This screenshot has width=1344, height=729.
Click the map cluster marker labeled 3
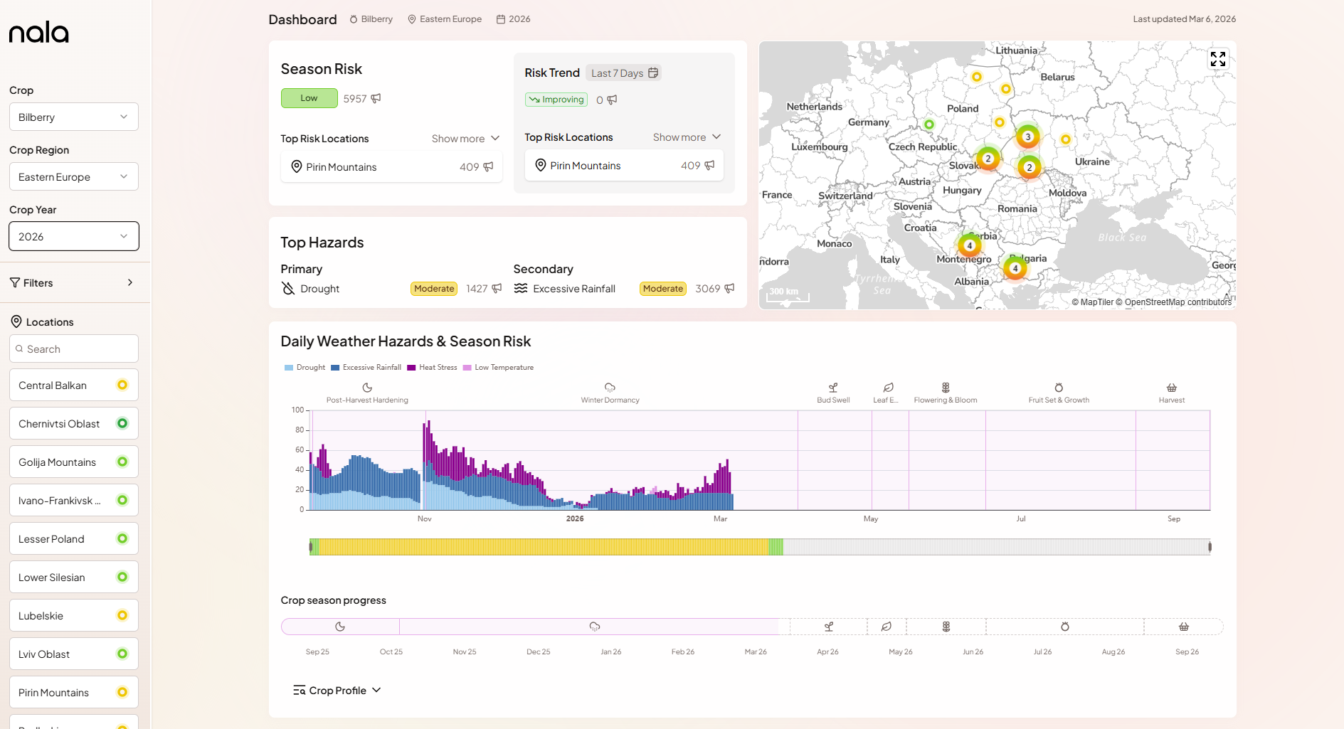pos(1027,137)
